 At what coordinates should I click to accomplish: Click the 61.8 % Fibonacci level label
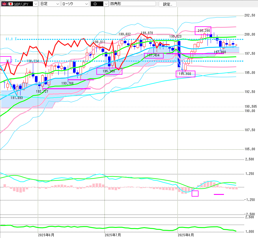tap(11, 39)
